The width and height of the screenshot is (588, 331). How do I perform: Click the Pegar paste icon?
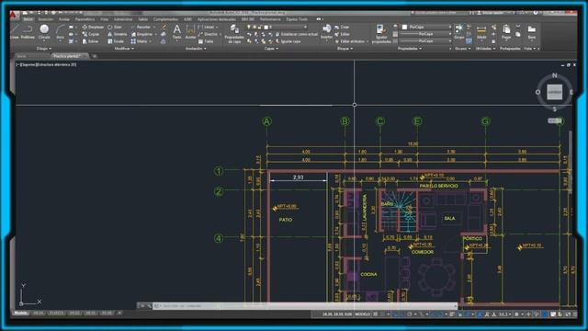pos(506,32)
